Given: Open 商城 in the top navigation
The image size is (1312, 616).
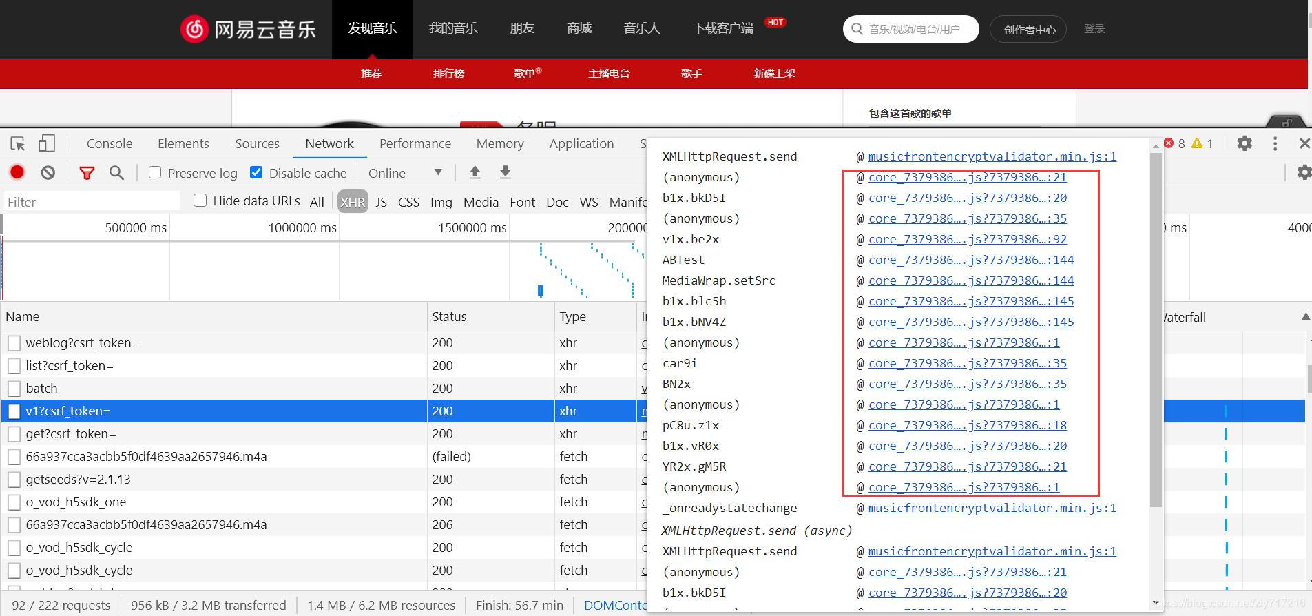Looking at the screenshot, I should [579, 28].
